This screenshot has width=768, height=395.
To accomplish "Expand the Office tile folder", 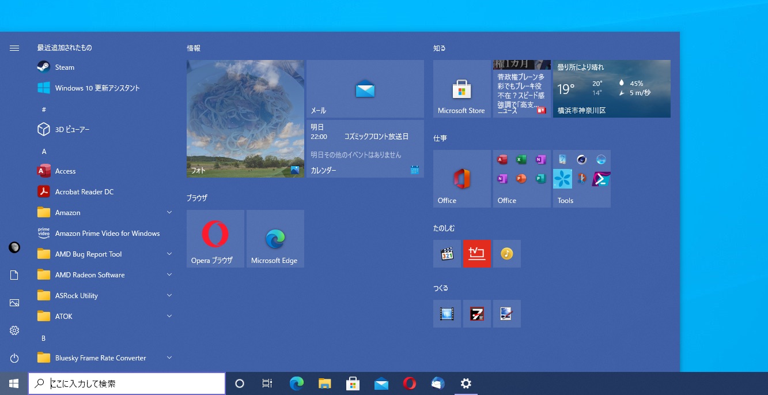I will [x=522, y=179].
